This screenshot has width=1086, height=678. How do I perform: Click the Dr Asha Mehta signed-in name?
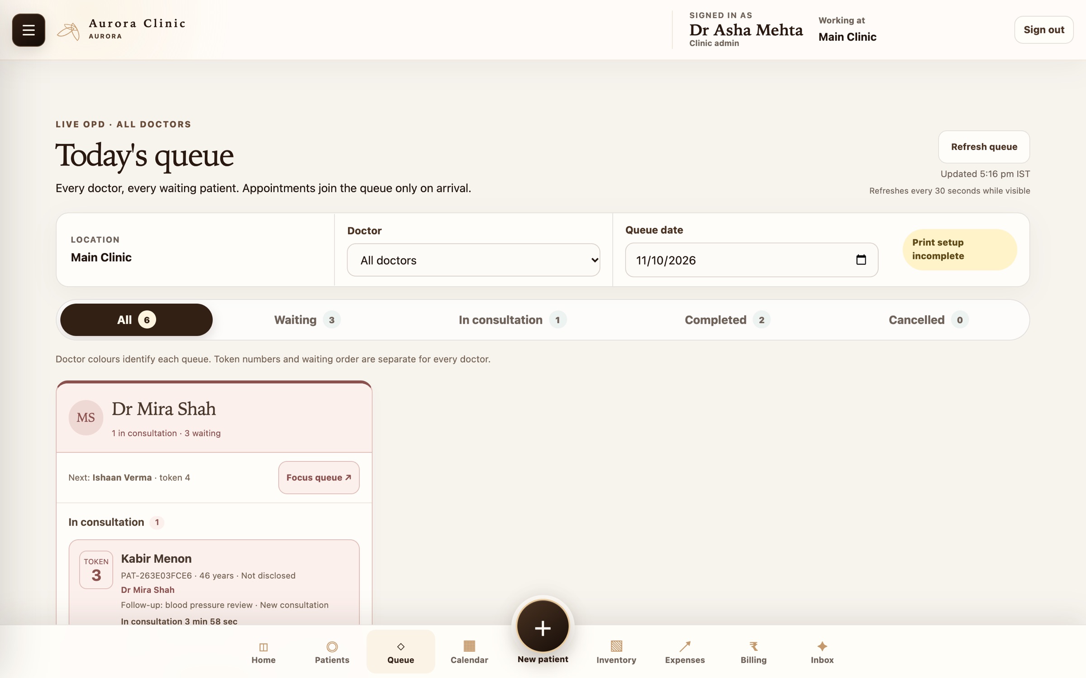pyautogui.click(x=746, y=30)
